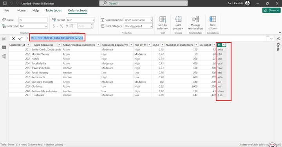This screenshot has height=147, width=282.
Task: Open Customer_id column filter arrow
Action: 28,45
